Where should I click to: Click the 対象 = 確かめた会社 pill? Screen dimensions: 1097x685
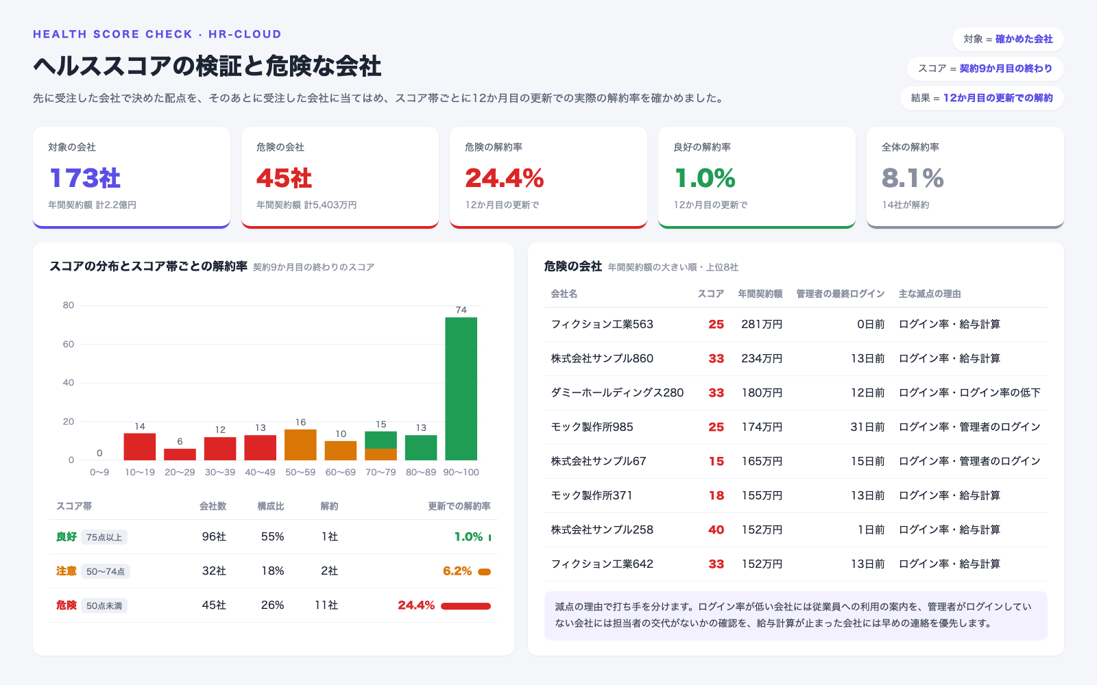pyautogui.click(x=1008, y=39)
